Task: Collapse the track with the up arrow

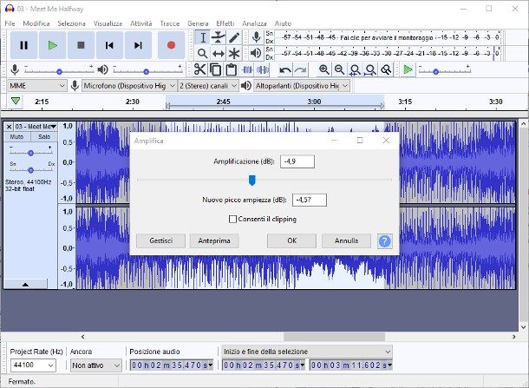Action: [x=25, y=285]
